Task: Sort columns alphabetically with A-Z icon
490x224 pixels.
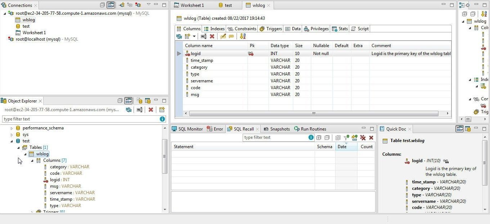Action: [243, 36]
